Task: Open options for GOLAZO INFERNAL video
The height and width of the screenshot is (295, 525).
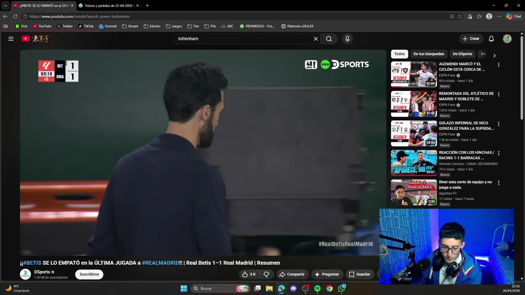Action: pyautogui.click(x=499, y=124)
